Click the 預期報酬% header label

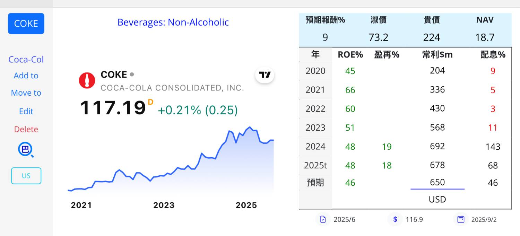click(325, 20)
